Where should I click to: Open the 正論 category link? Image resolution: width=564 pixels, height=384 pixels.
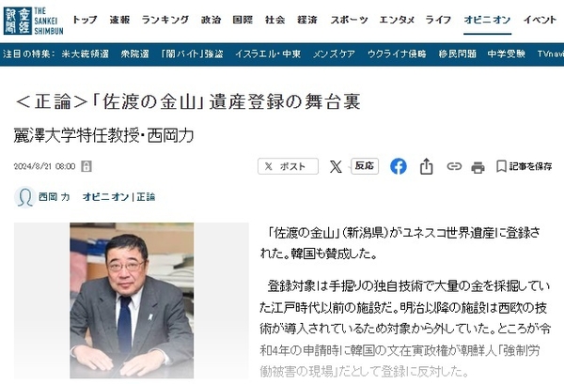pos(146,197)
